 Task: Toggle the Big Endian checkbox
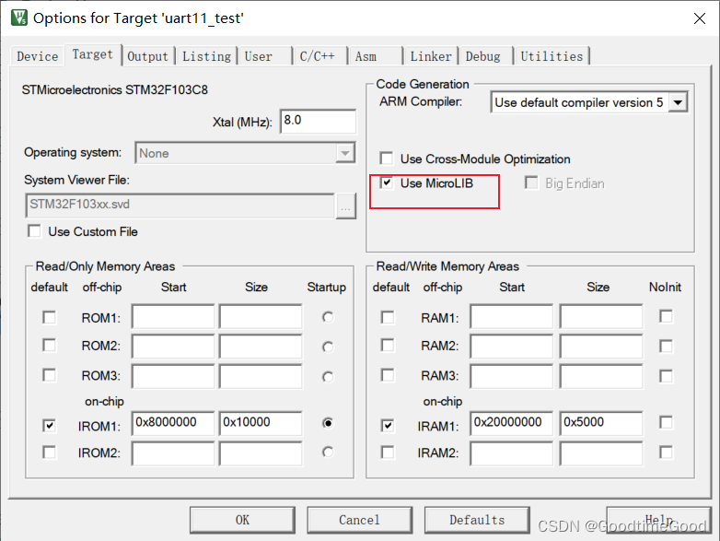(531, 182)
